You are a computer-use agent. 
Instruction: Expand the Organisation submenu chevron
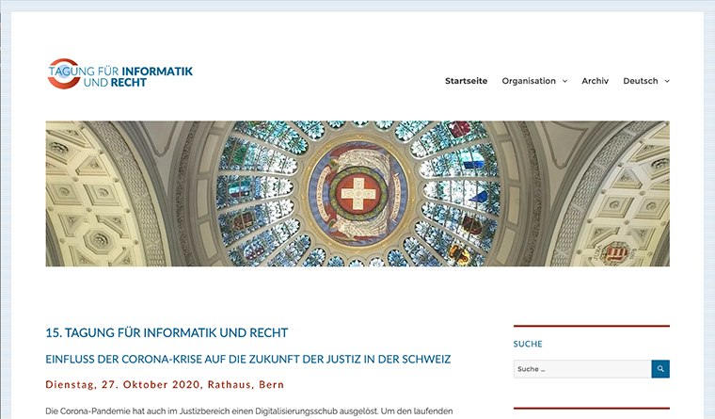click(564, 81)
